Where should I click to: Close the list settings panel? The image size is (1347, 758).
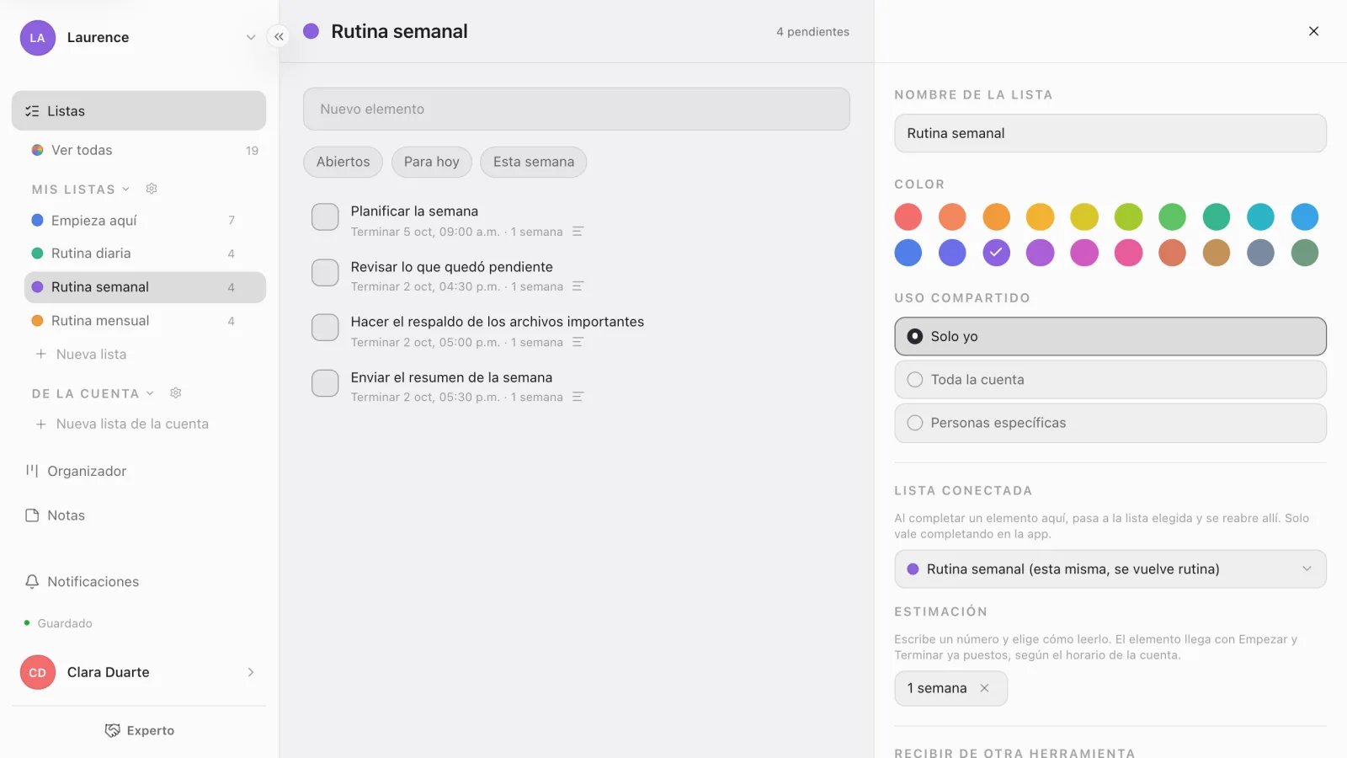click(1313, 31)
